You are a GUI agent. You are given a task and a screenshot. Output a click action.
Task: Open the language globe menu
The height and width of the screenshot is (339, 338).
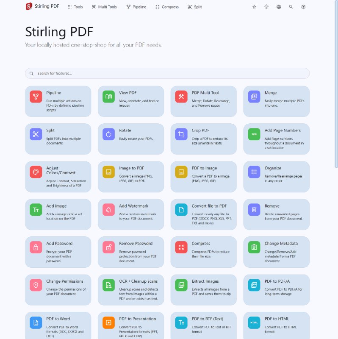279,7
